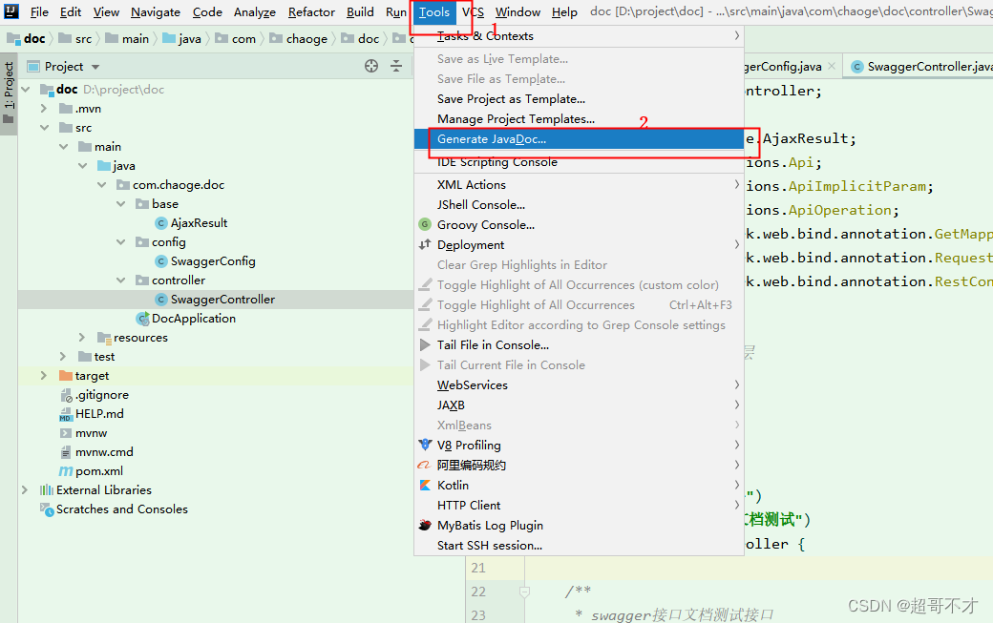Select Generate JavaDoc... menu item
This screenshot has width=993, height=623.
point(579,139)
